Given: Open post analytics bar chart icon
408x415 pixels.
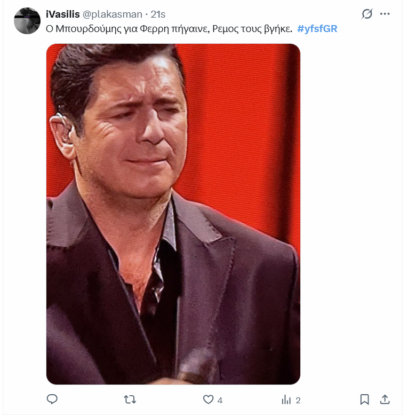Looking at the screenshot, I should 286,400.
